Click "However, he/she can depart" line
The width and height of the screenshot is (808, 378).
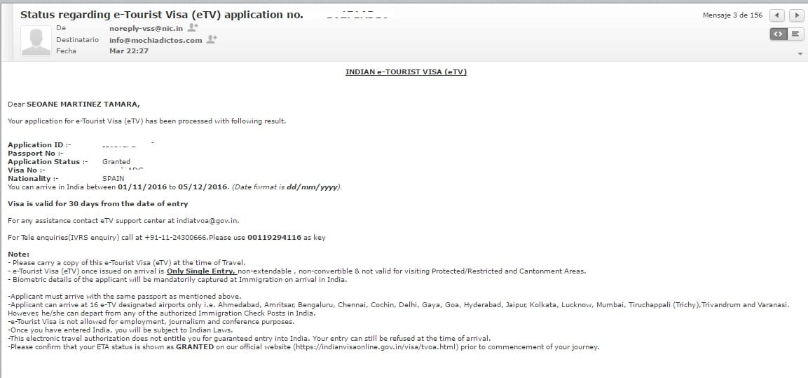tap(161, 313)
